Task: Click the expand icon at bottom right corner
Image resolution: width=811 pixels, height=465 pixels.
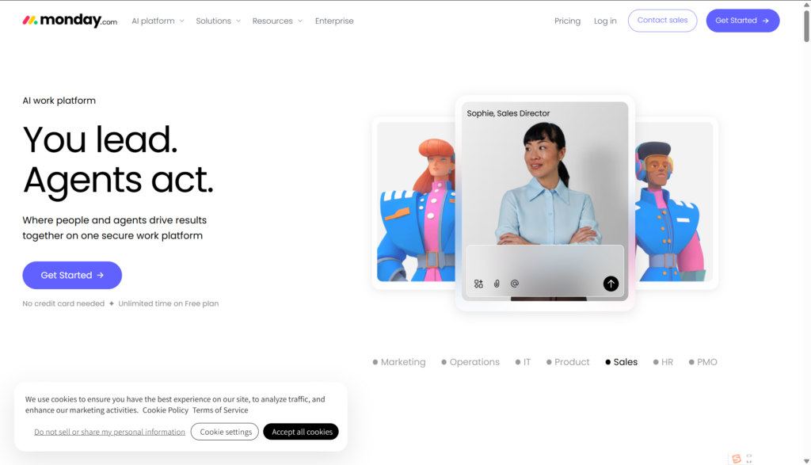Action: coord(749,459)
